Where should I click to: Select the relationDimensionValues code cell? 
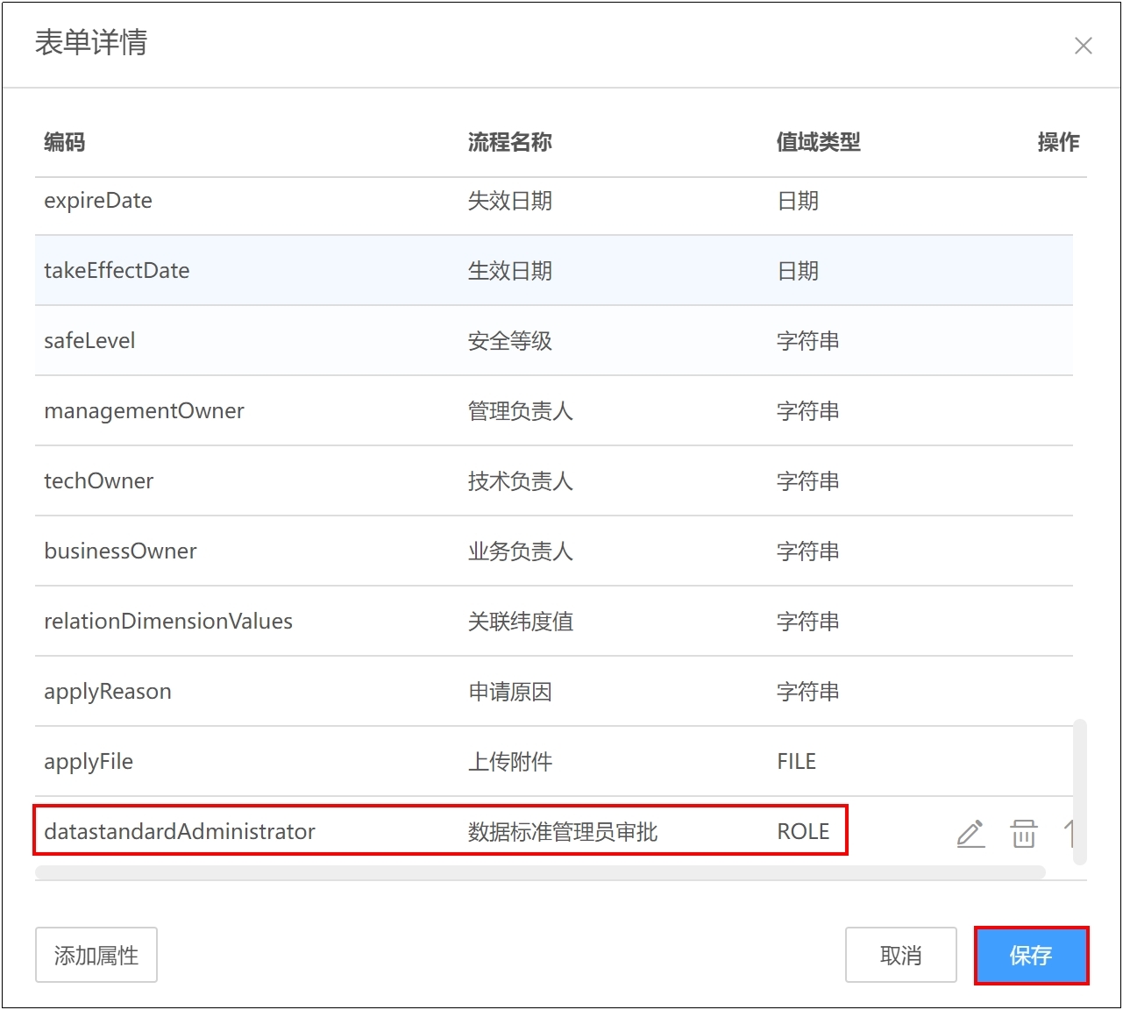click(x=168, y=622)
